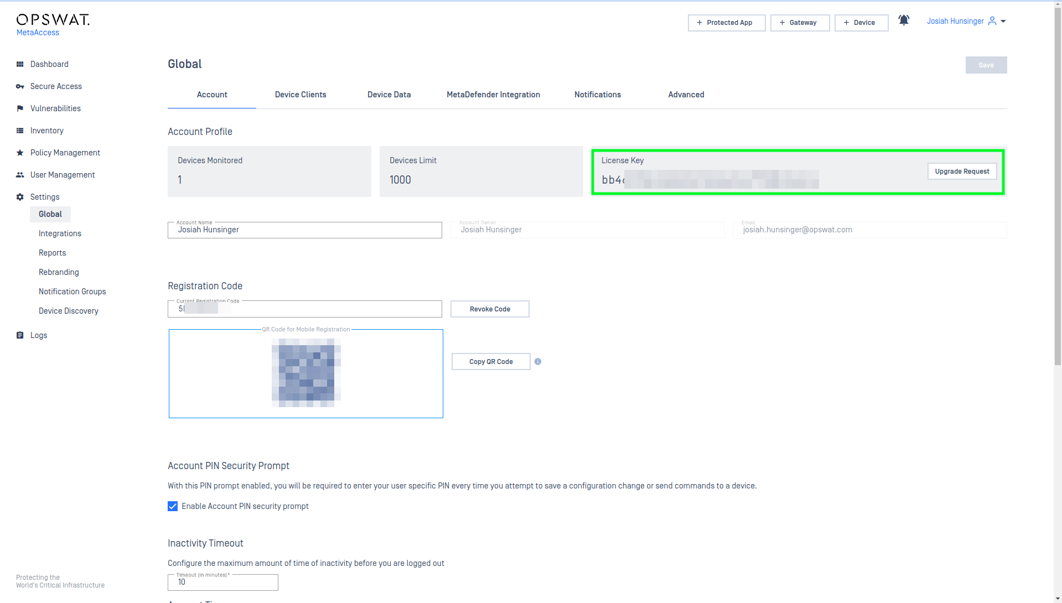The width and height of the screenshot is (1062, 603).
Task: Click the Josiah Hunsinger username link
Action: click(x=955, y=21)
